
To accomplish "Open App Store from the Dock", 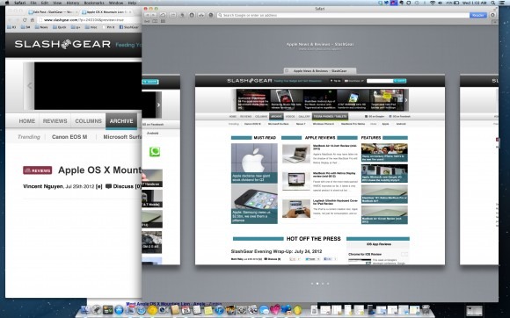I will coord(119,309).
